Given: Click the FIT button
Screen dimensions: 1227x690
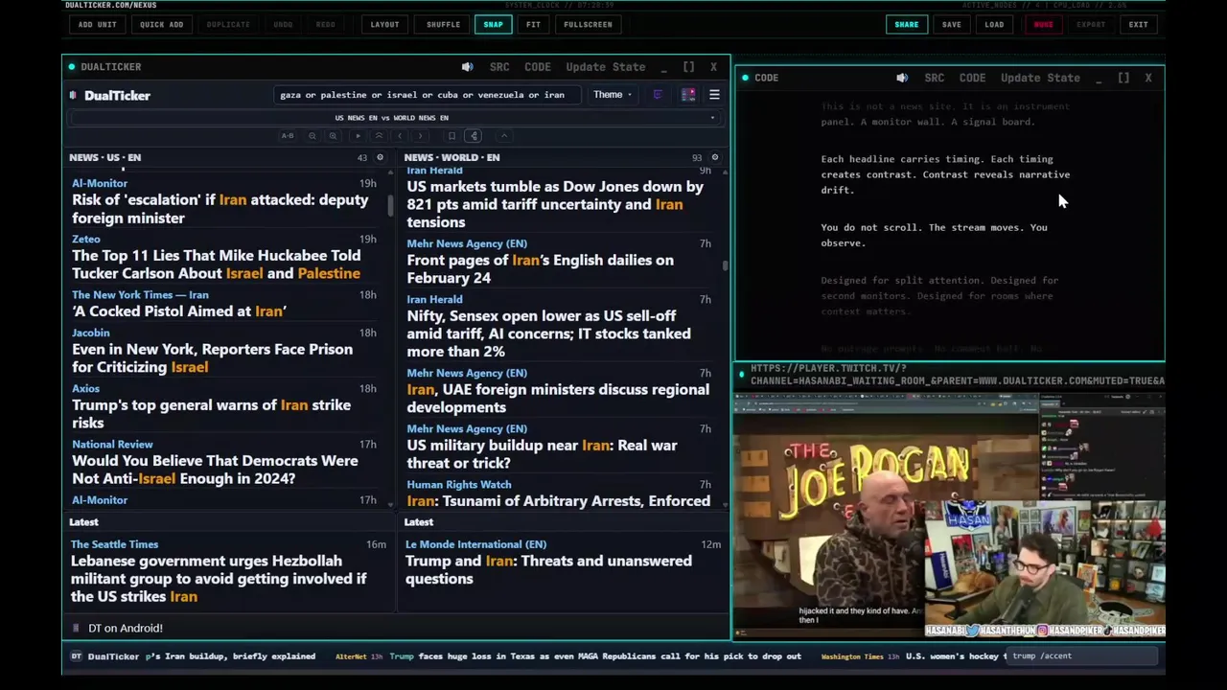Looking at the screenshot, I should [533, 24].
